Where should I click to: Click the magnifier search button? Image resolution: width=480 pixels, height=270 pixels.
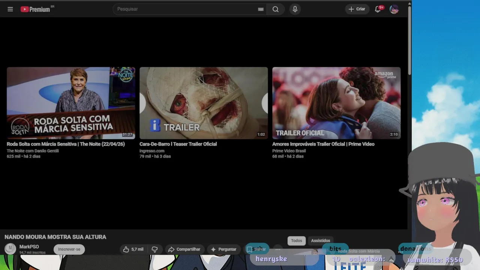[x=276, y=9]
